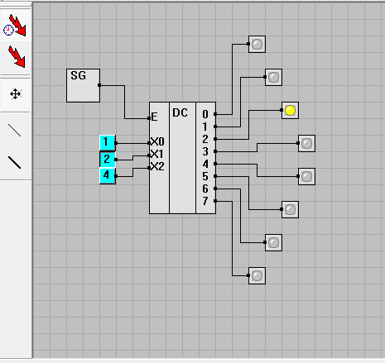The width and height of the screenshot is (385, 363).
Task: Click the lit yellow LED on output 2
Action: (290, 110)
